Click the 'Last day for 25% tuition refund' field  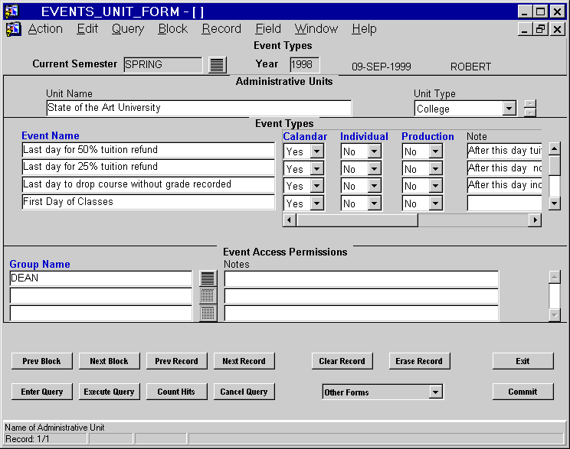click(x=149, y=167)
